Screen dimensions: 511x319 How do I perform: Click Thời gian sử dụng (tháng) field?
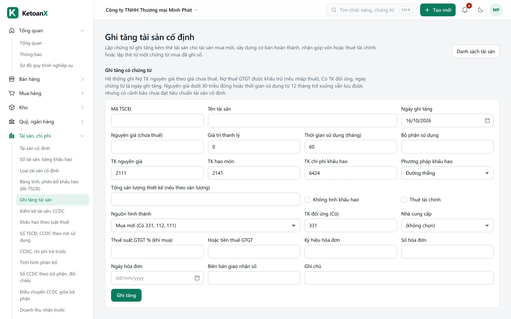pyautogui.click(x=351, y=147)
